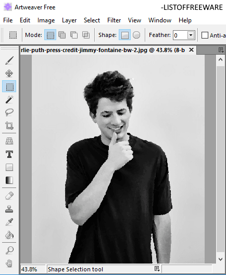
Task: Select the Text tool
Action: click(x=9, y=154)
